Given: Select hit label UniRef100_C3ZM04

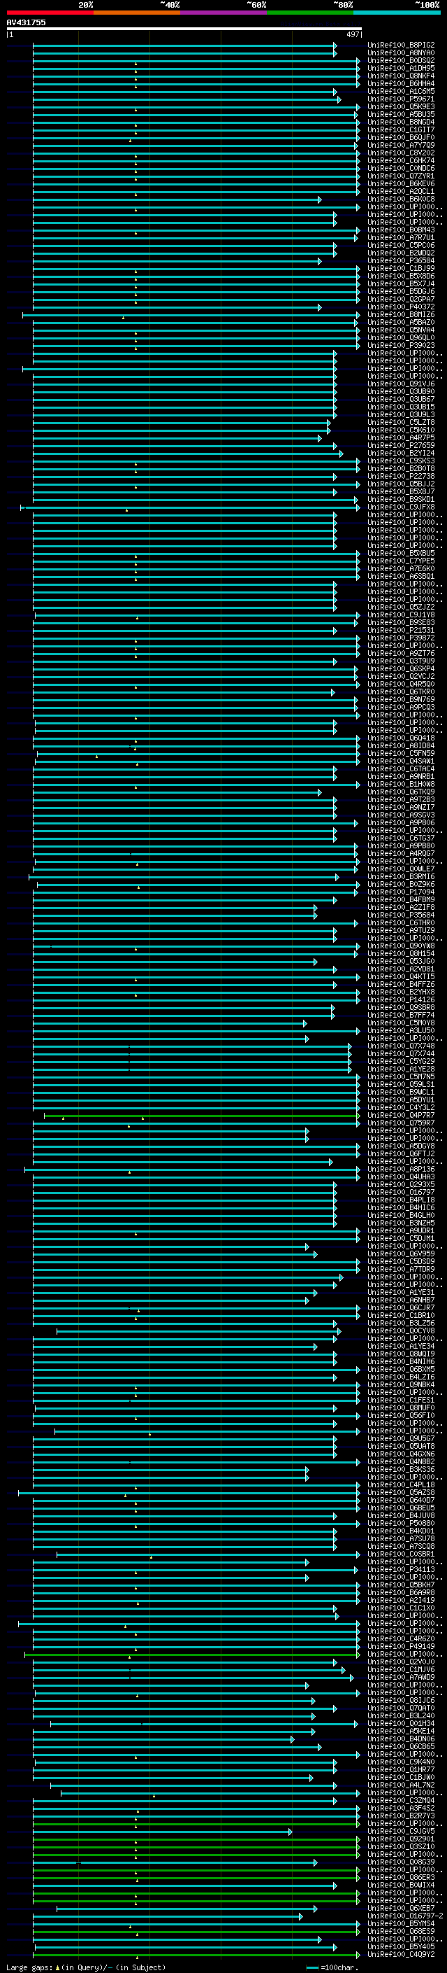Looking at the screenshot, I should [x=401, y=1801].
